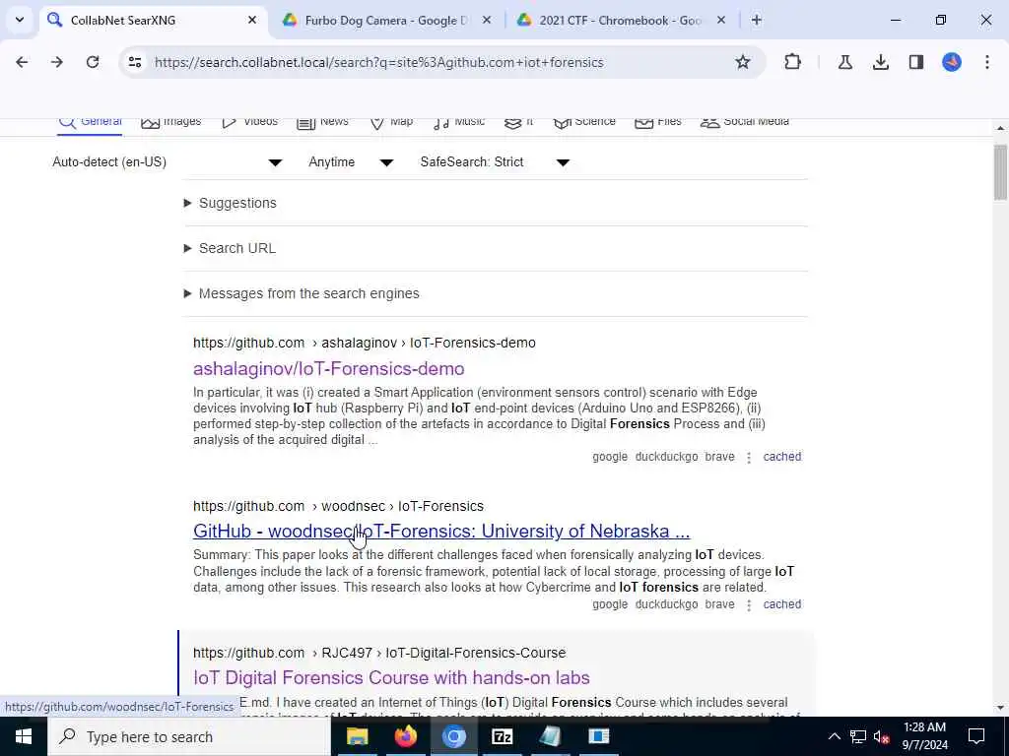The image size is (1009, 756).
Task: Close the Furbo Dog Camera tab
Action: pyautogui.click(x=487, y=20)
